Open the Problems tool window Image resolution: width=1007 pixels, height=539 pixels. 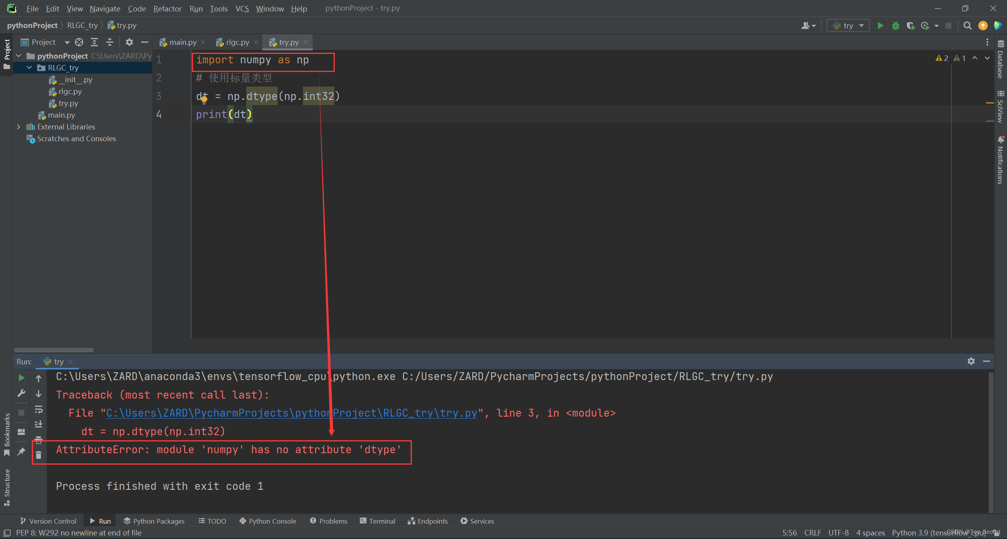click(x=328, y=521)
